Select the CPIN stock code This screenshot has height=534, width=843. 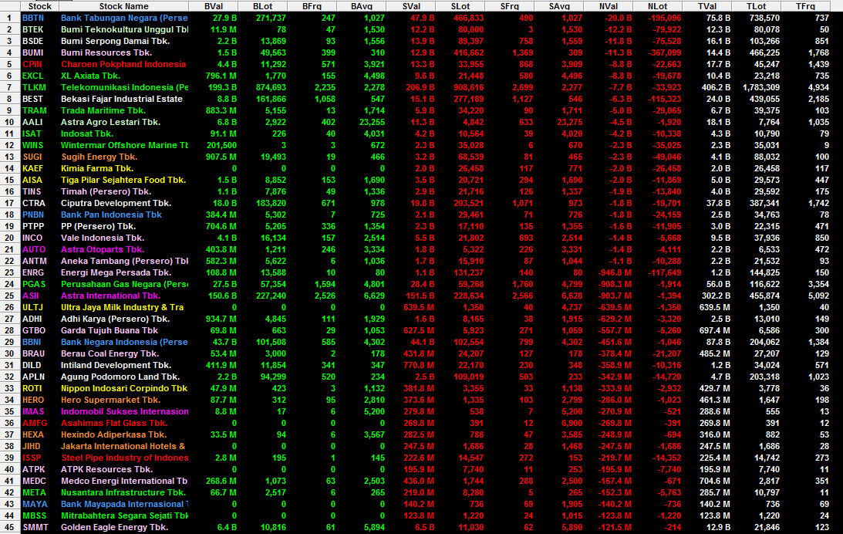pyautogui.click(x=32, y=64)
